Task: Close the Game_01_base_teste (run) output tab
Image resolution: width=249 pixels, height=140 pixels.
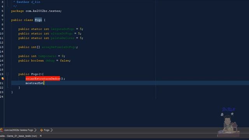Action: (x=40, y=136)
